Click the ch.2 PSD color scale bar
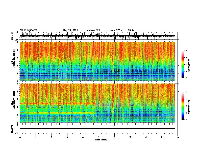 pos(183,106)
